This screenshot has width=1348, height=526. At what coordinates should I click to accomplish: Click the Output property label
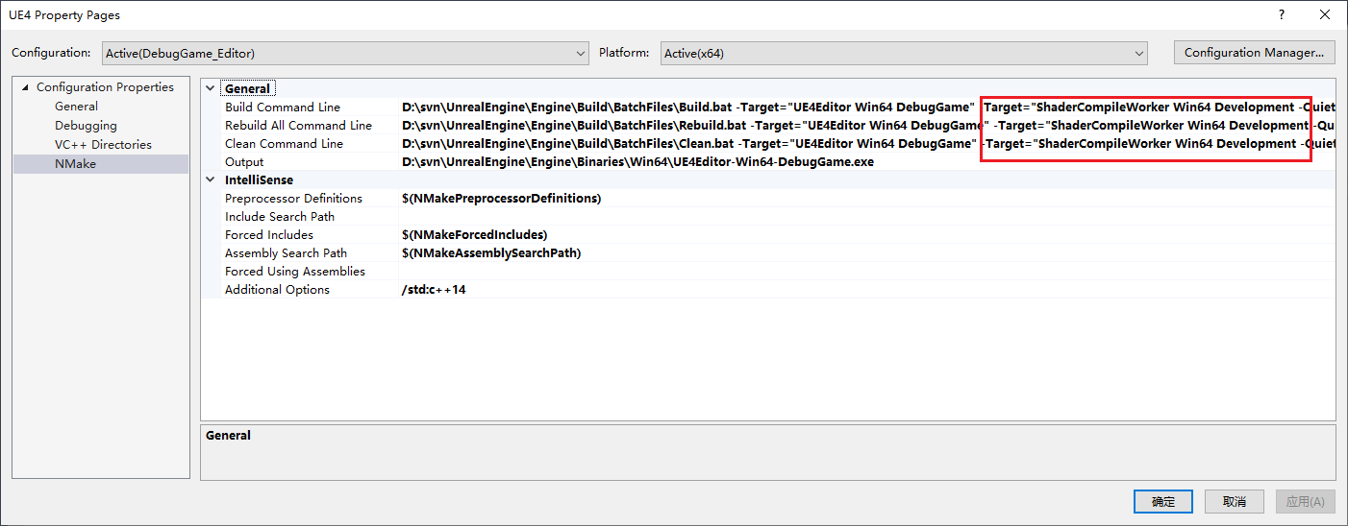244,162
